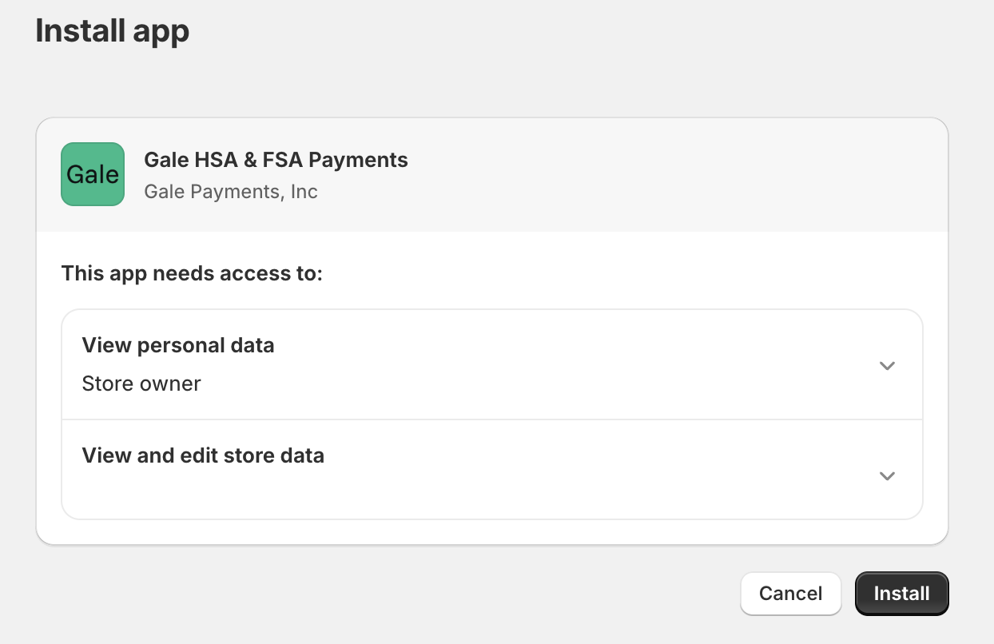Image resolution: width=994 pixels, height=644 pixels.
Task: Cancel the app installation
Action: click(790, 594)
